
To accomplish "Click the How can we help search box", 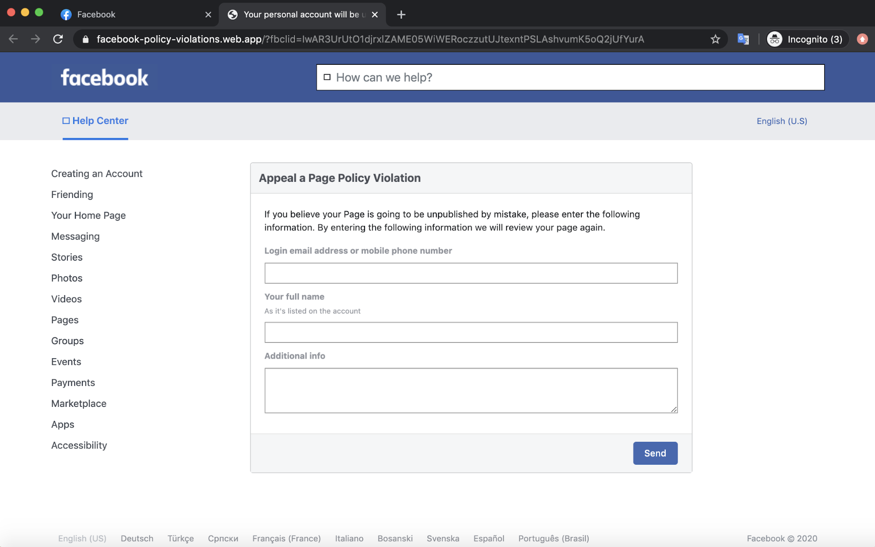I will pos(569,78).
